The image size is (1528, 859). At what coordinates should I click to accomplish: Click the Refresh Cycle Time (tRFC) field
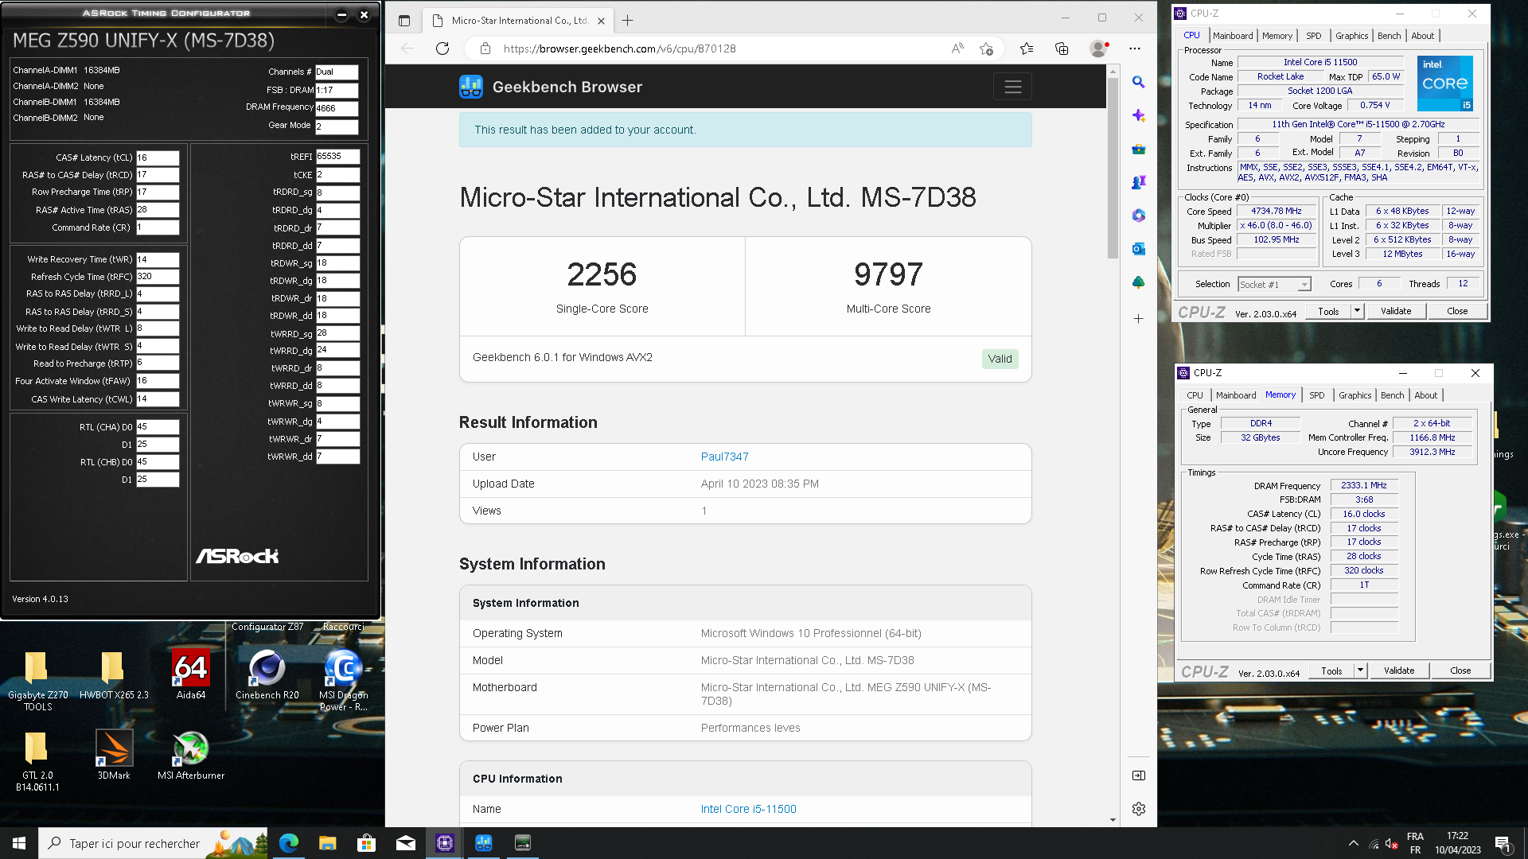[x=158, y=276]
